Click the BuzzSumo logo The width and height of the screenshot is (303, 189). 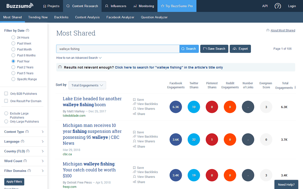click(x=20, y=6)
